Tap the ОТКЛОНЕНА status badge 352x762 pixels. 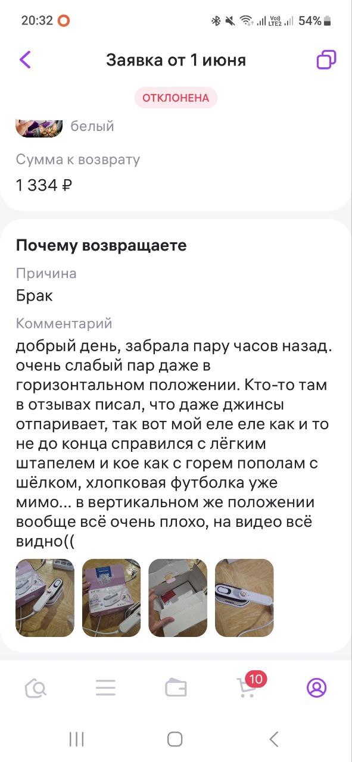tap(176, 98)
